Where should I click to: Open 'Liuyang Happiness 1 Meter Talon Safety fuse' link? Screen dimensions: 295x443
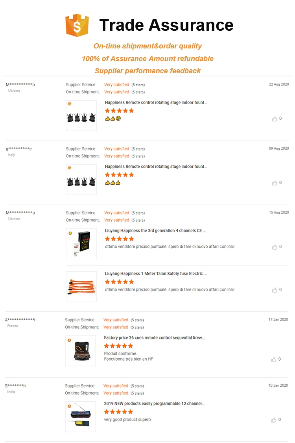tap(156, 274)
